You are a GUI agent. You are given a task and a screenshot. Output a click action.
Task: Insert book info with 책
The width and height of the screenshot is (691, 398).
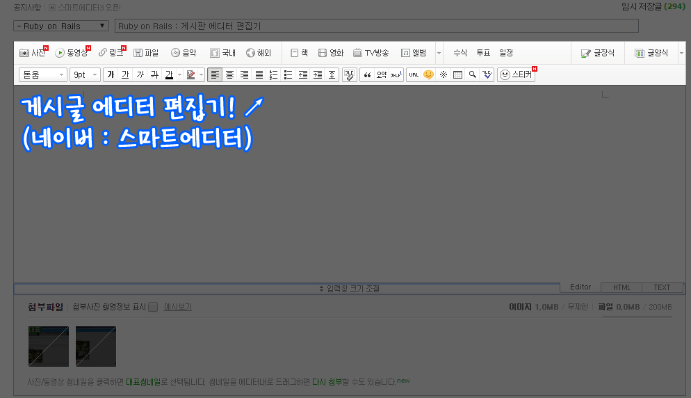point(300,52)
